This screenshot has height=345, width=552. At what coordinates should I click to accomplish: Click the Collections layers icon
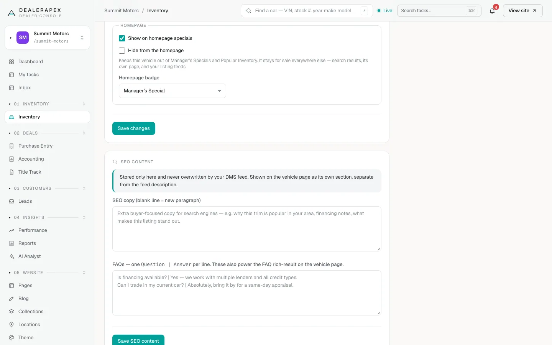[x=11, y=312]
